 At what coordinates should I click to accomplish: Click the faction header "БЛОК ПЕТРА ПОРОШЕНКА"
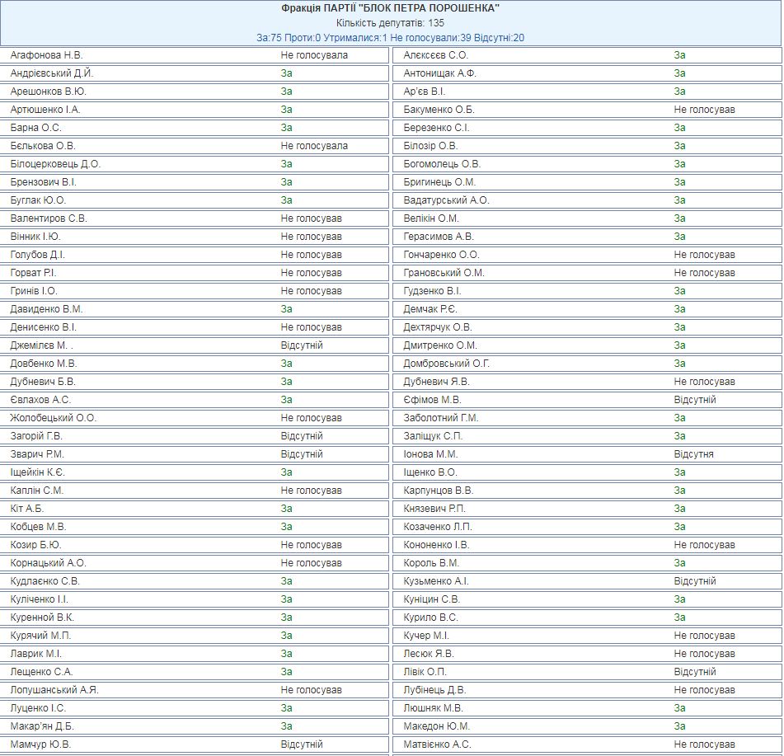(x=391, y=8)
